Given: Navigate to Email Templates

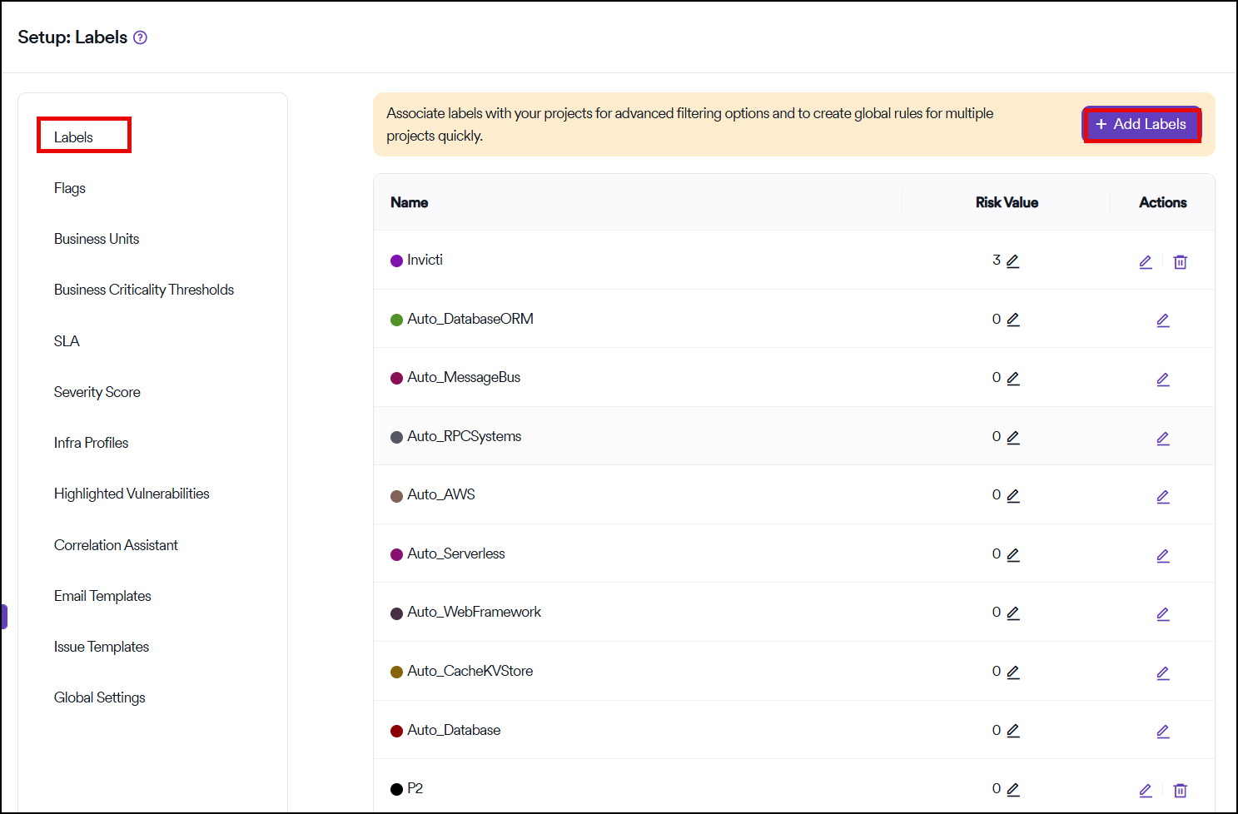Looking at the screenshot, I should click(x=102, y=596).
